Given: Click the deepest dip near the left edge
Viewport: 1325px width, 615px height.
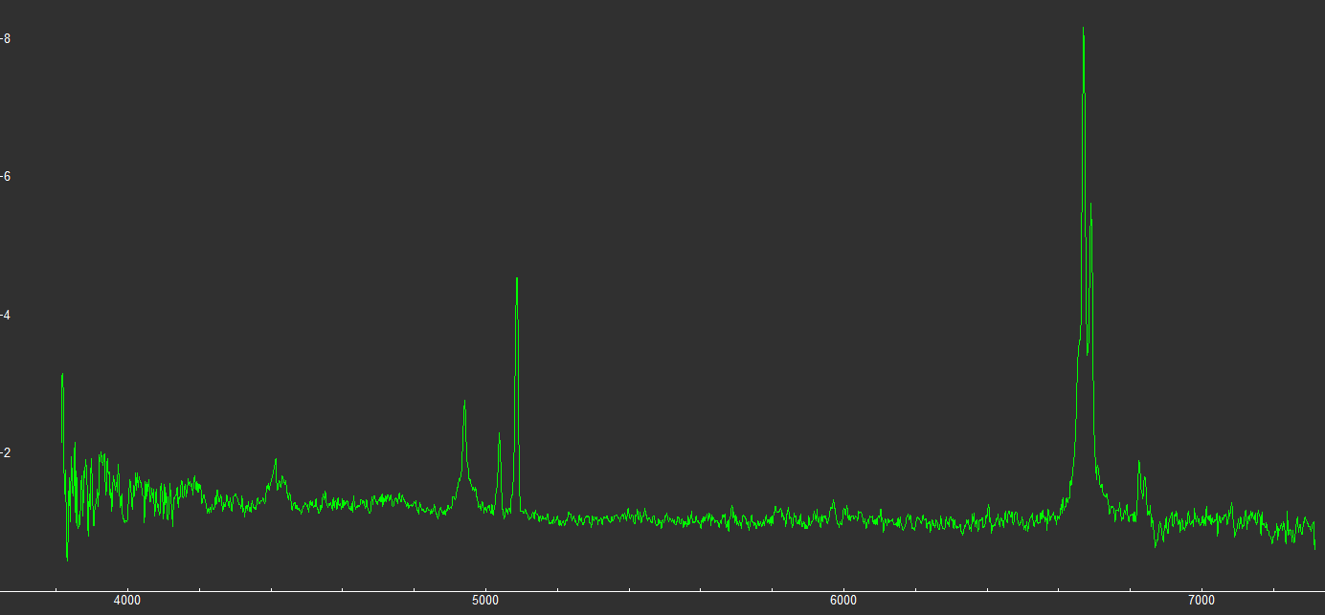Looking at the screenshot, I should (x=67, y=560).
